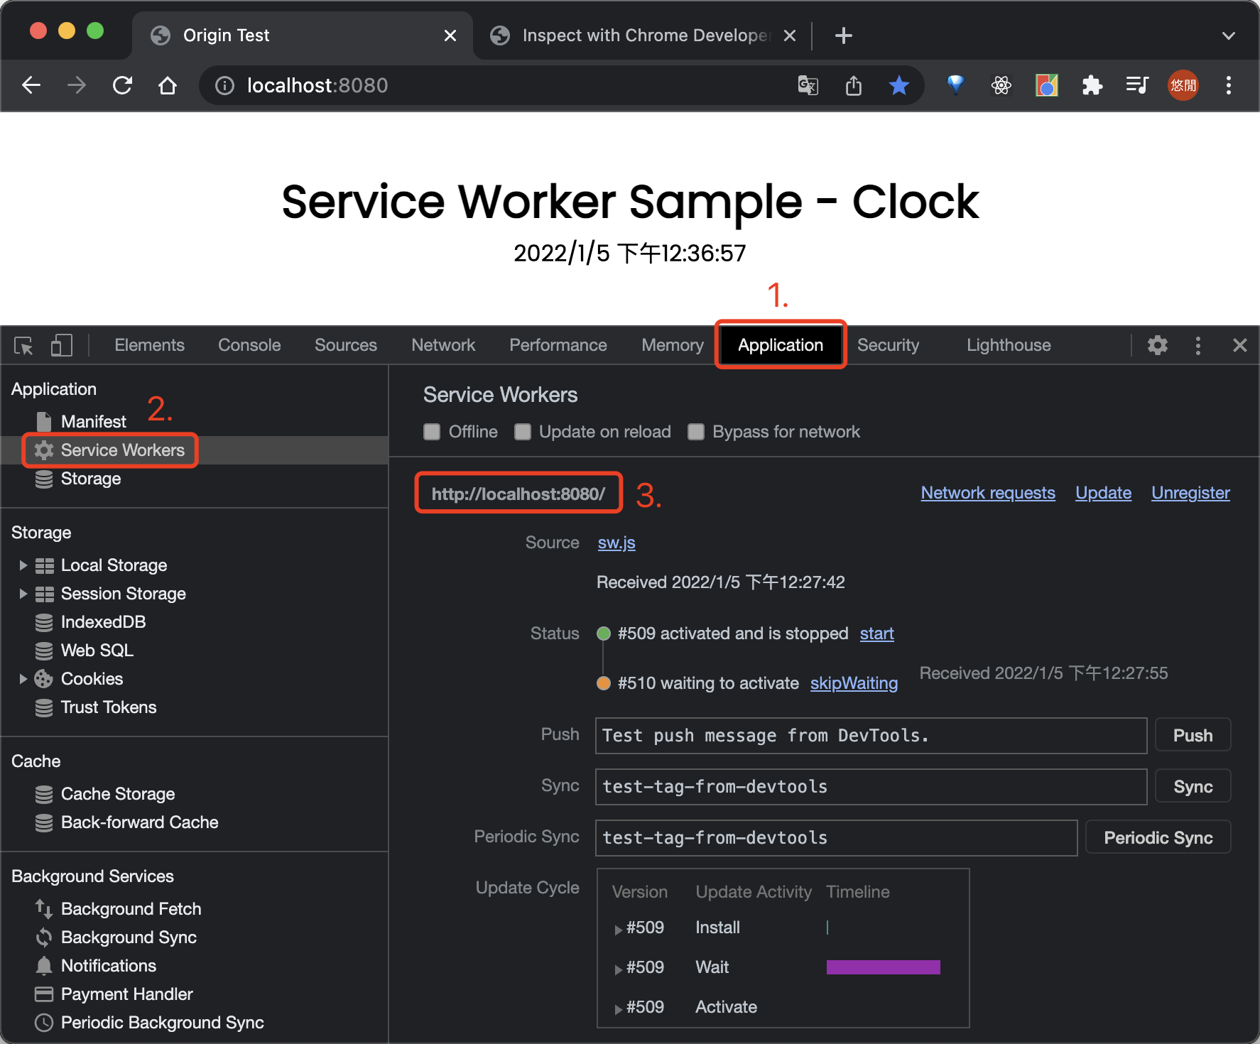Enable Bypass for network

695,431
